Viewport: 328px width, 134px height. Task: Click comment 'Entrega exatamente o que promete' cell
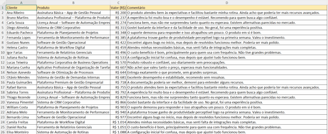tap(226, 72)
